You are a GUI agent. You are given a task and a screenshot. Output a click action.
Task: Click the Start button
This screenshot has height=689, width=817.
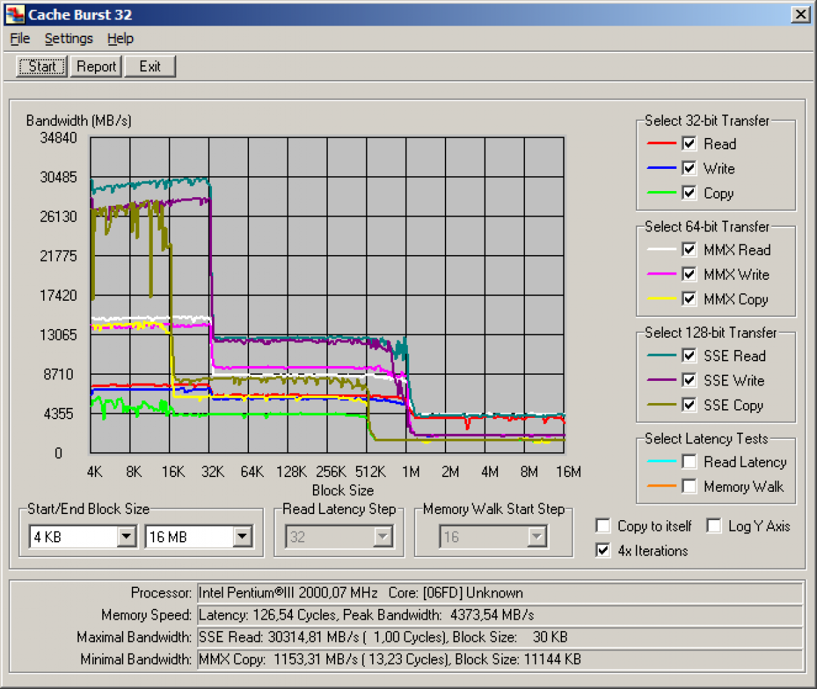(x=42, y=66)
